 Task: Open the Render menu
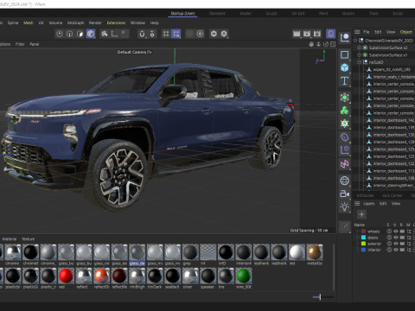point(95,22)
